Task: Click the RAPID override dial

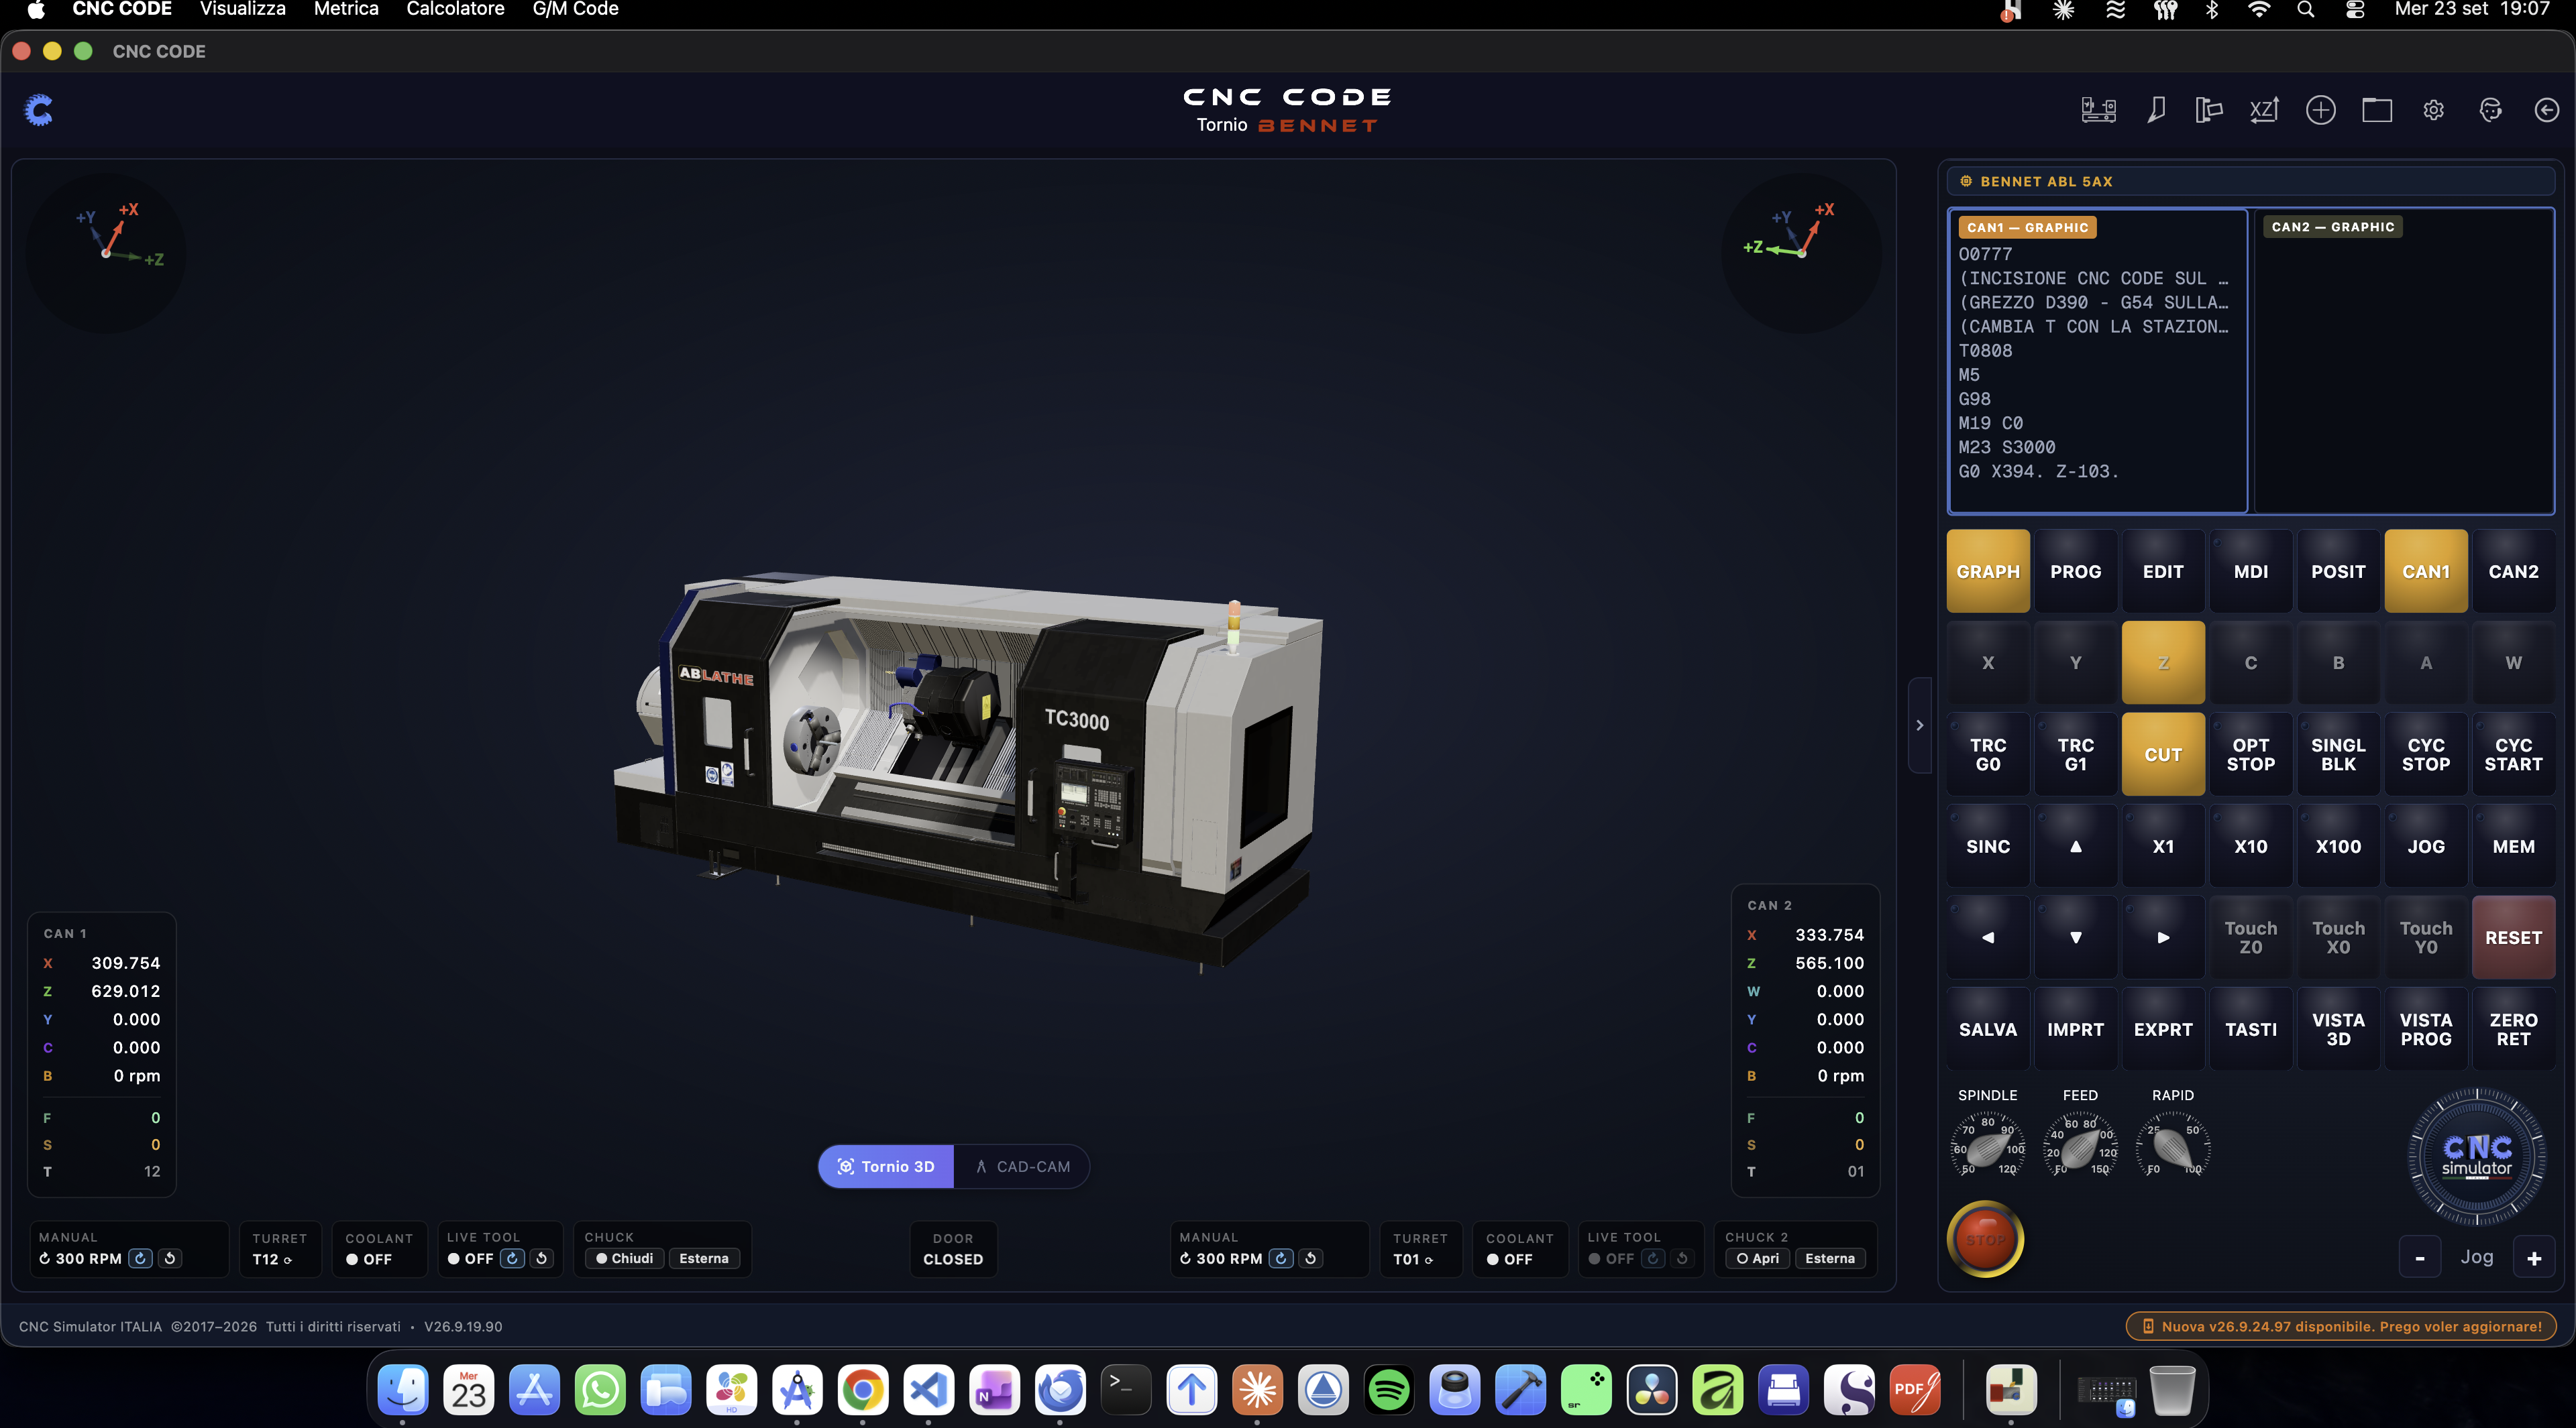Action: pyautogui.click(x=2172, y=1146)
